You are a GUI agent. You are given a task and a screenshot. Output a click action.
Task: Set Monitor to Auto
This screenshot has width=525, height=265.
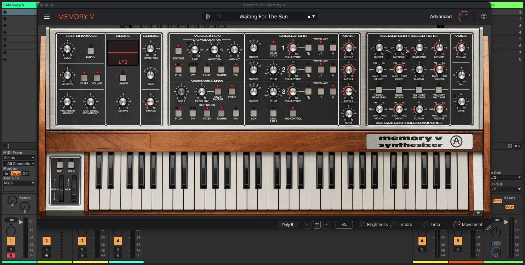16,173
